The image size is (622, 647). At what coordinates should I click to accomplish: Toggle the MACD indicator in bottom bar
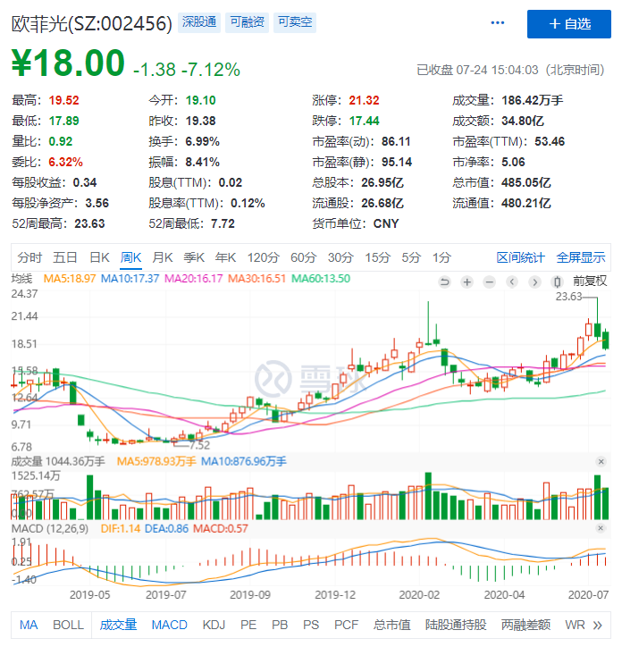click(x=169, y=625)
